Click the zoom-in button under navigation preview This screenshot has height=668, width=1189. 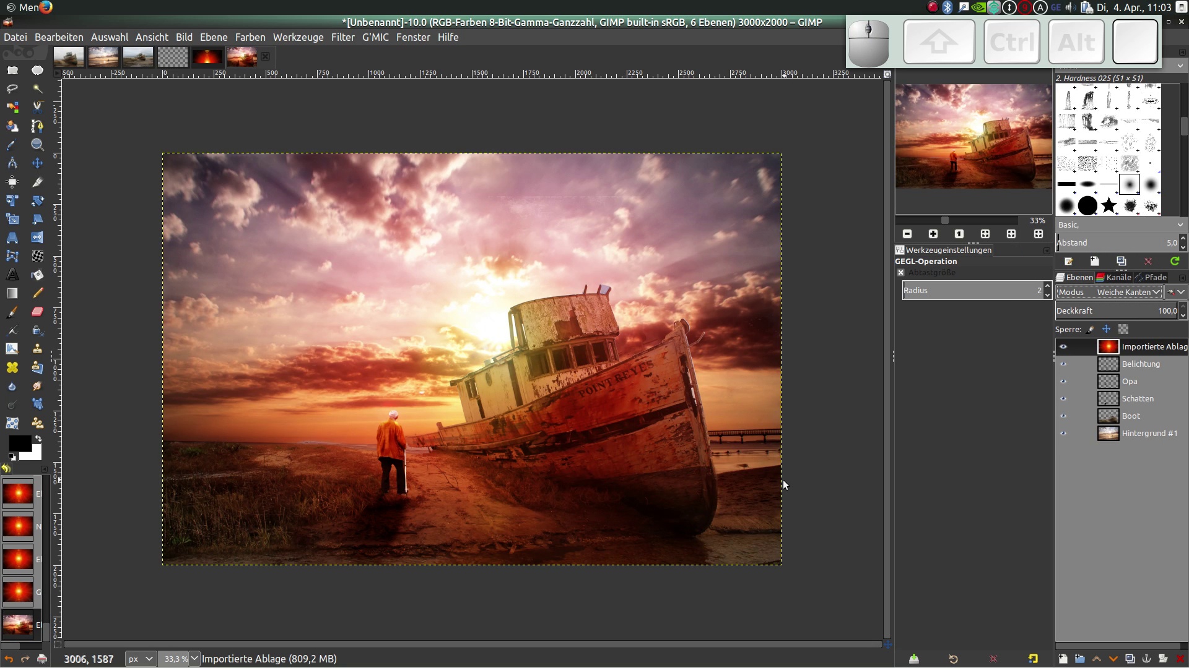(x=933, y=234)
